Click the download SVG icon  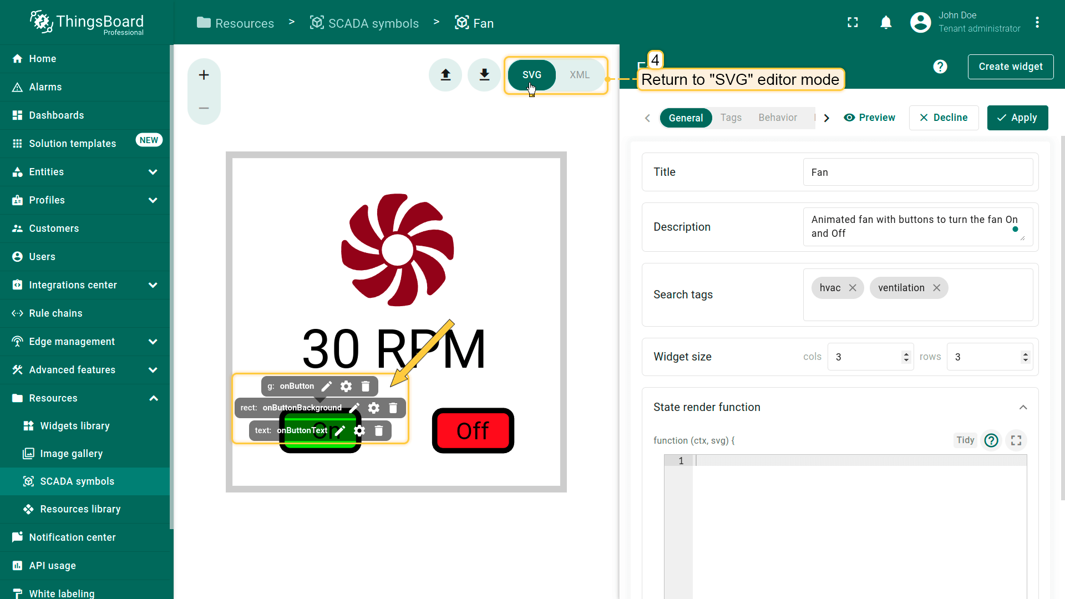pos(484,75)
